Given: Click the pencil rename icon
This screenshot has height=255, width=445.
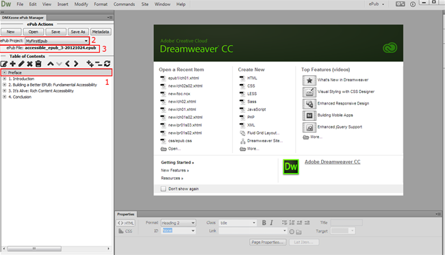Looking at the screenshot, I should coord(21,64).
